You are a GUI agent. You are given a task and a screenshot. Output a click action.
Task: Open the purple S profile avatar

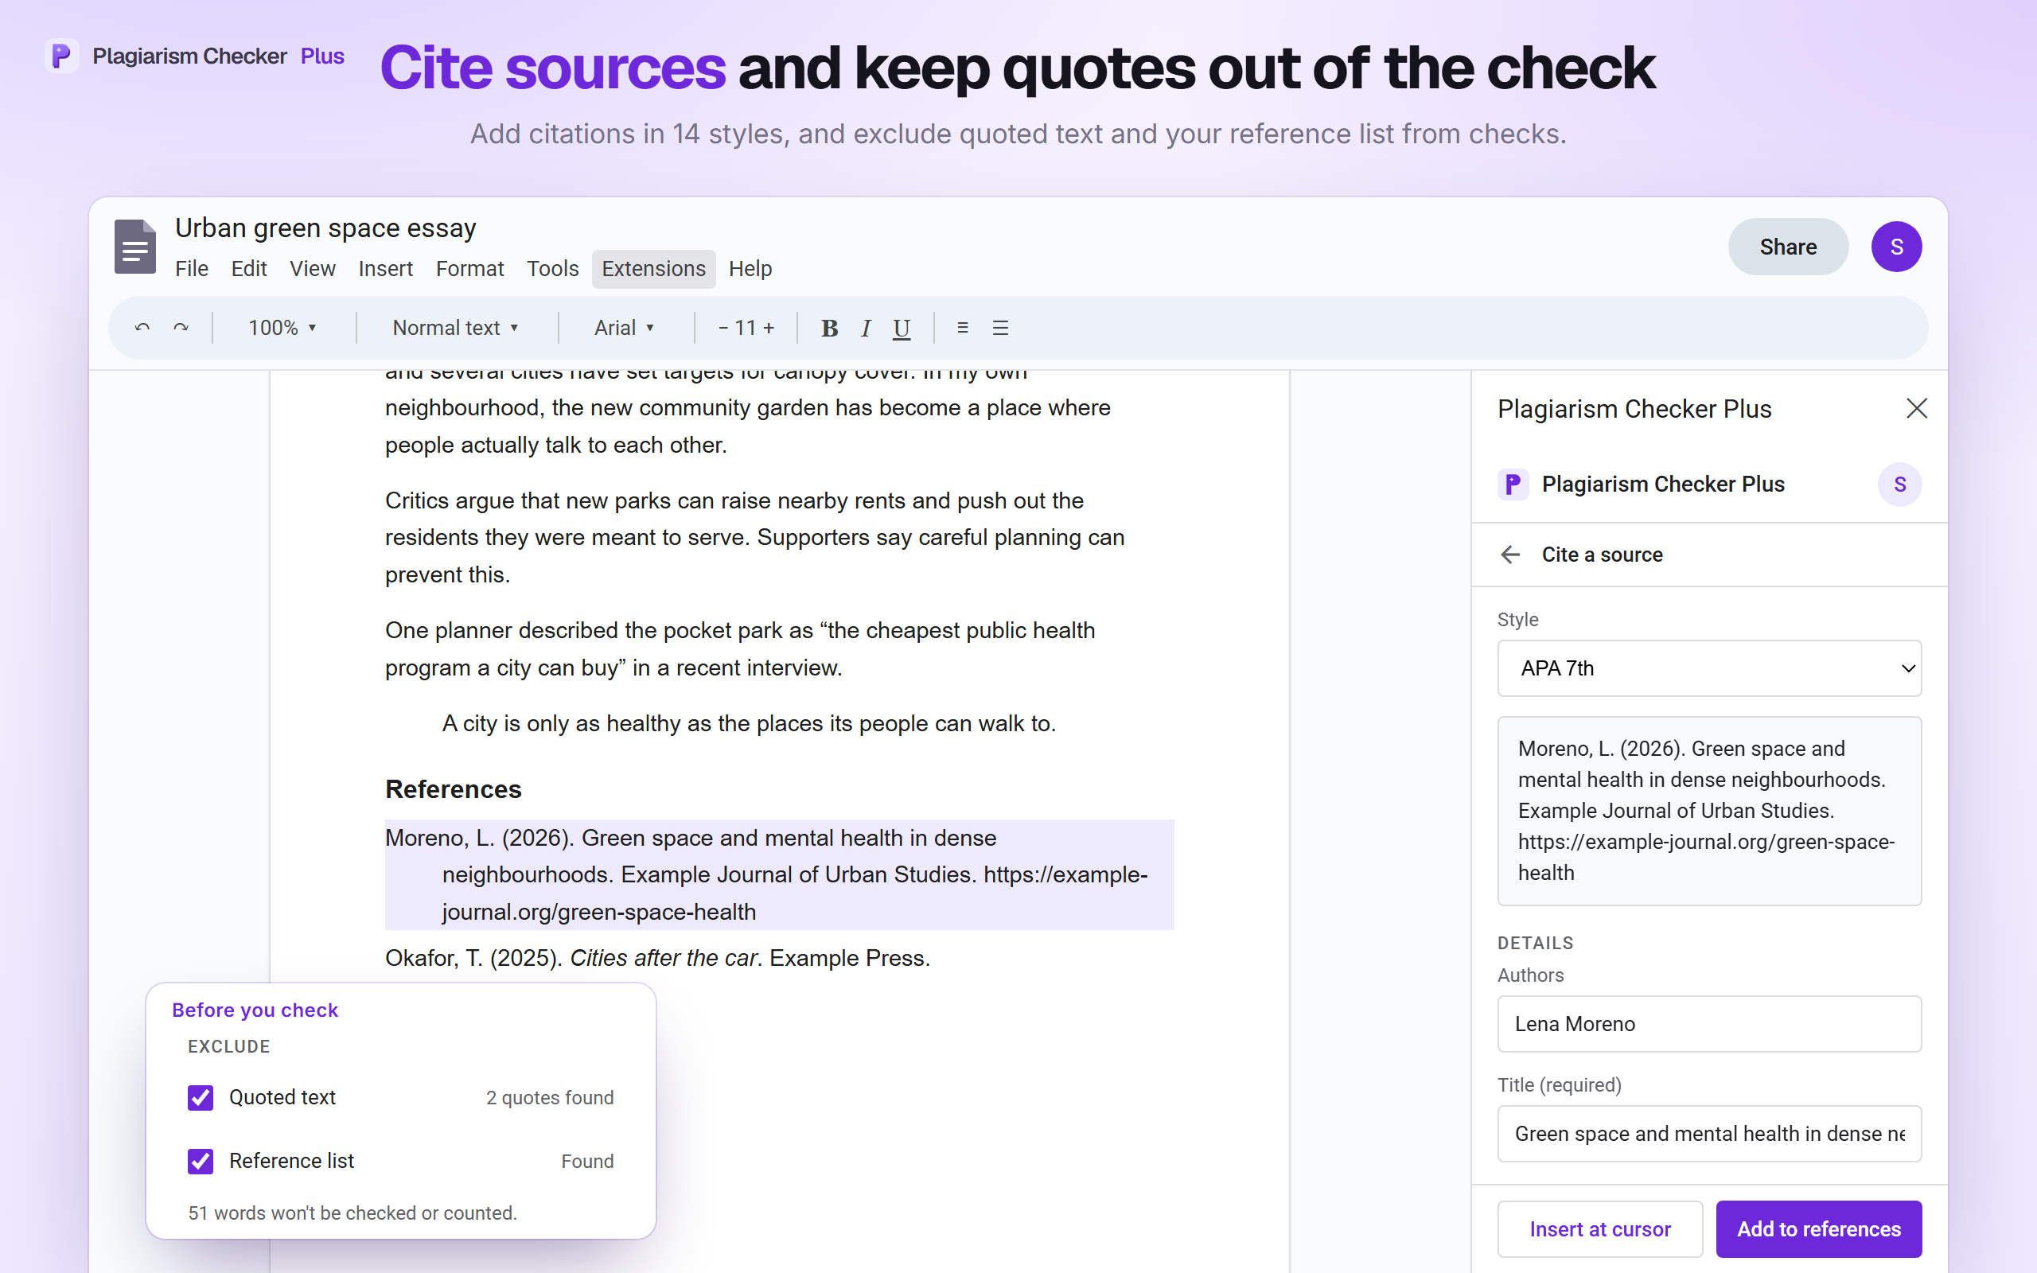[x=1896, y=247]
